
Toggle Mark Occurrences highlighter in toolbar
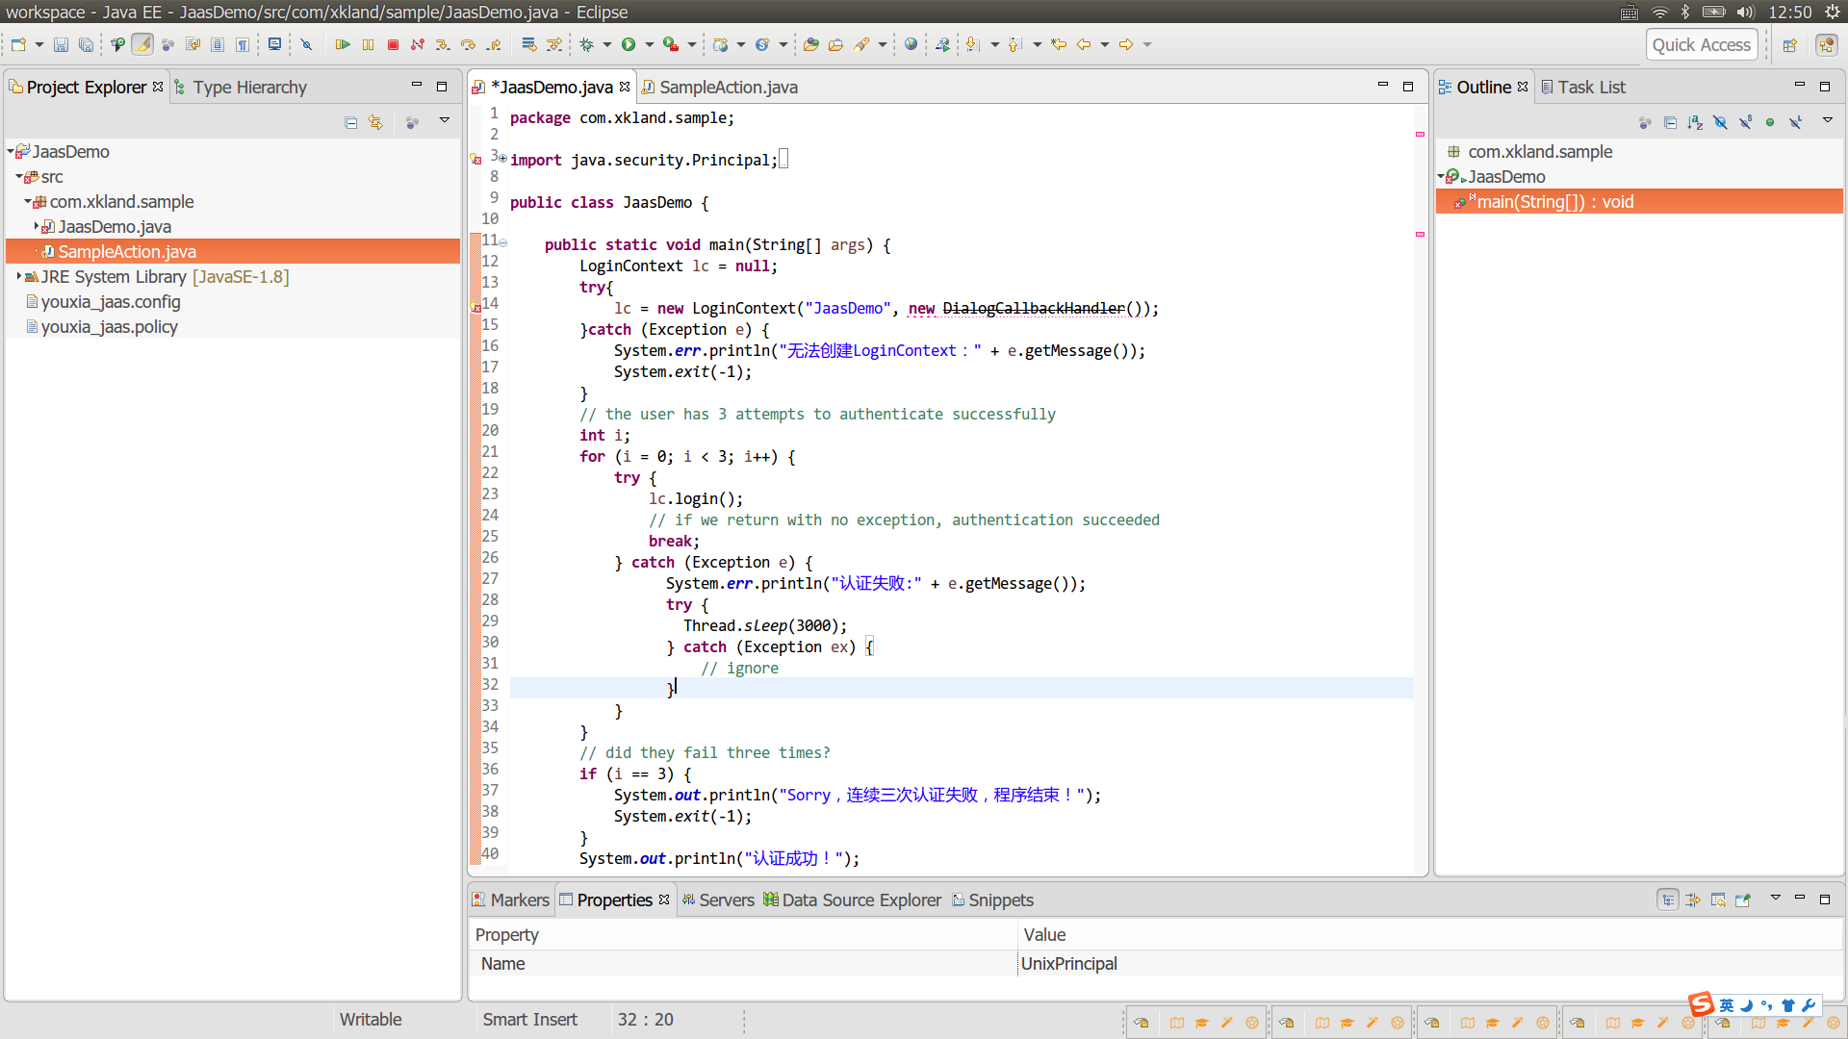(x=142, y=45)
